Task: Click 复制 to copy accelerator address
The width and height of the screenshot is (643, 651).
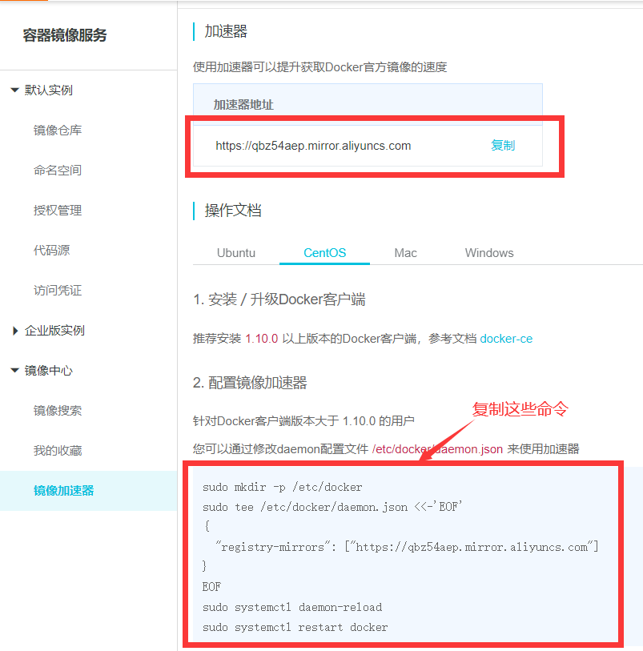Action: (503, 146)
